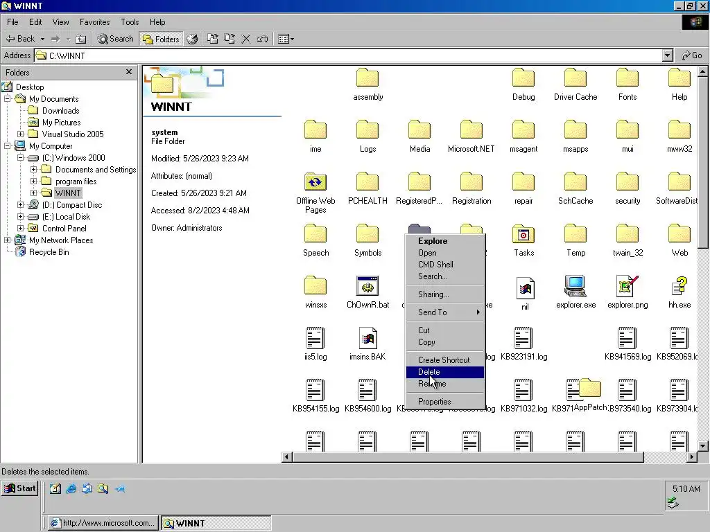
Task: Click the Undo toolbar icon
Action: point(262,39)
